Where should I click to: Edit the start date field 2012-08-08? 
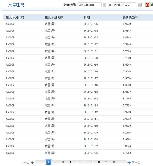(x=90, y=5)
